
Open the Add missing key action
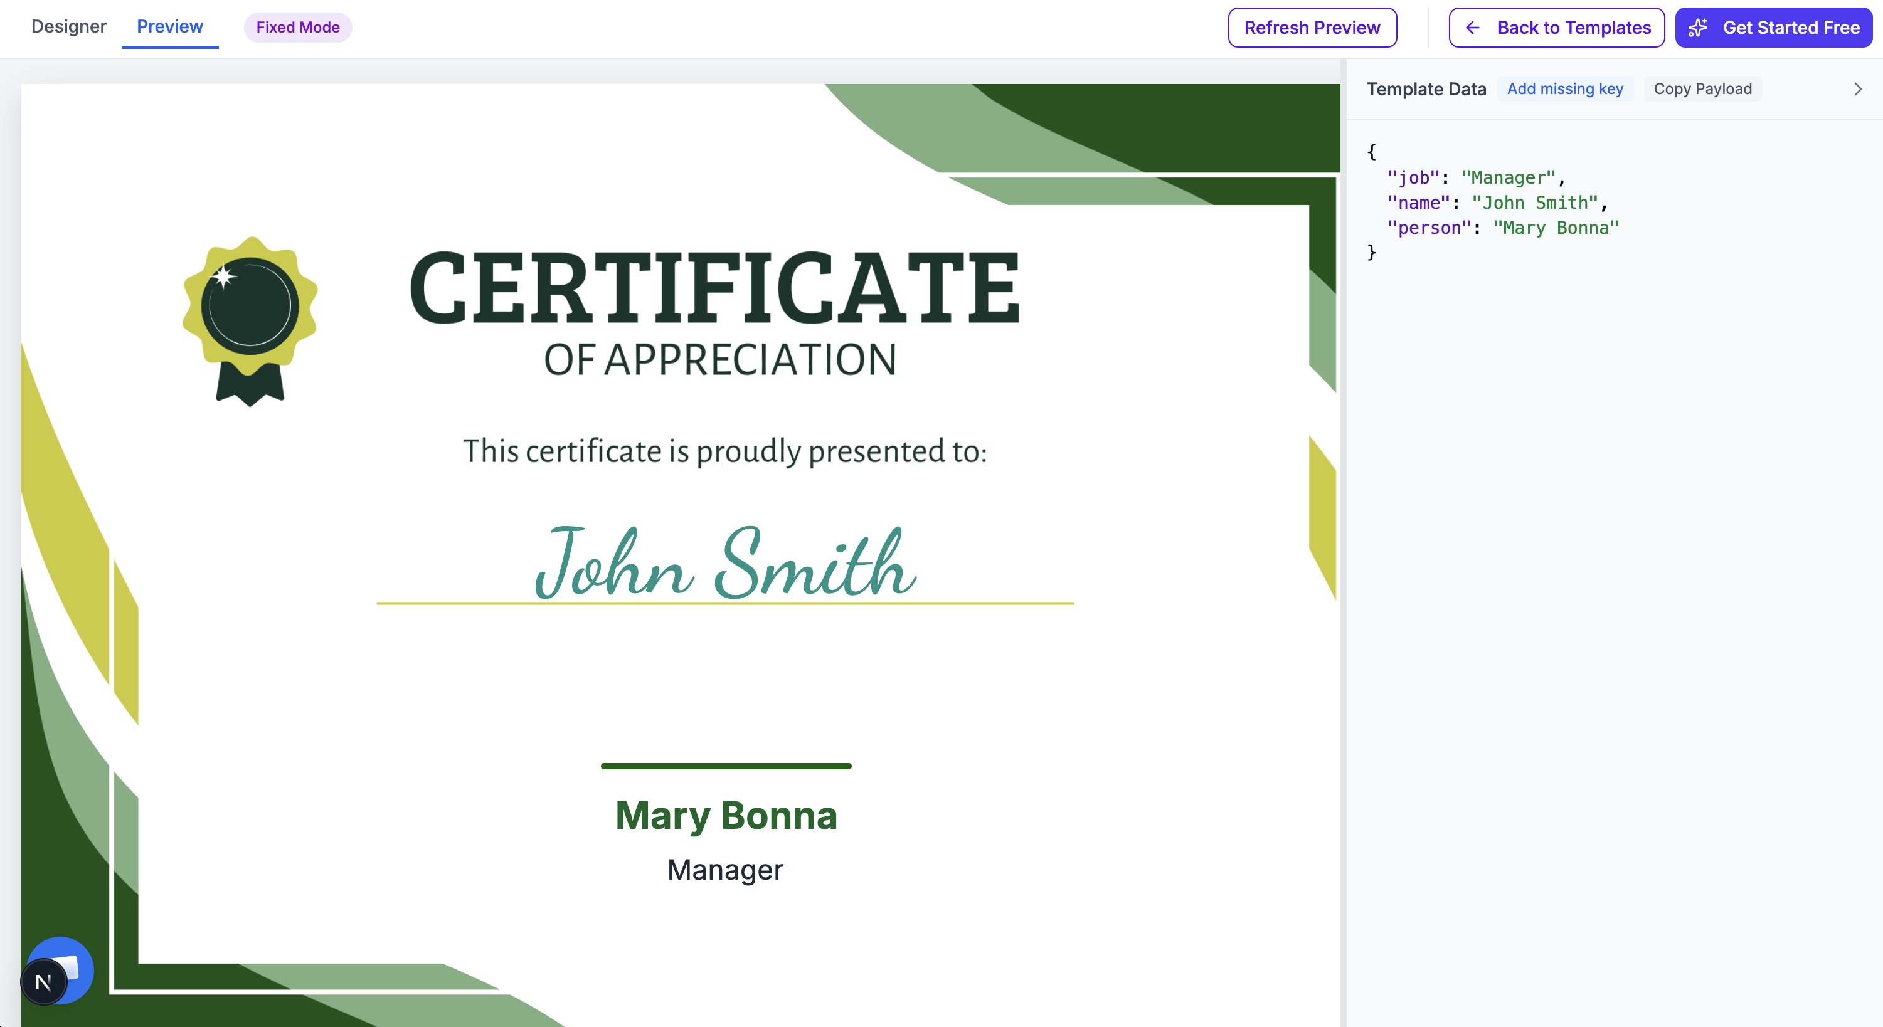[1565, 88]
